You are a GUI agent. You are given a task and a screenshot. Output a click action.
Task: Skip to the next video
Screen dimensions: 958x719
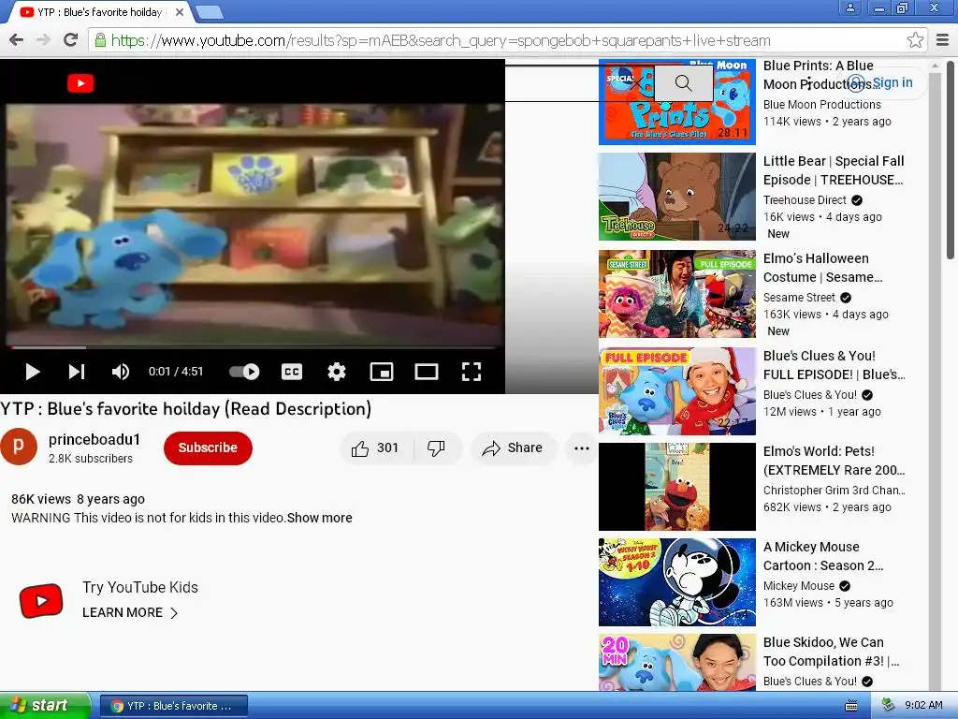77,372
